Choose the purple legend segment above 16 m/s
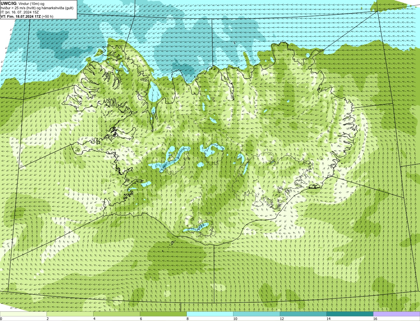This screenshot has height=321, width=420. [397, 314]
